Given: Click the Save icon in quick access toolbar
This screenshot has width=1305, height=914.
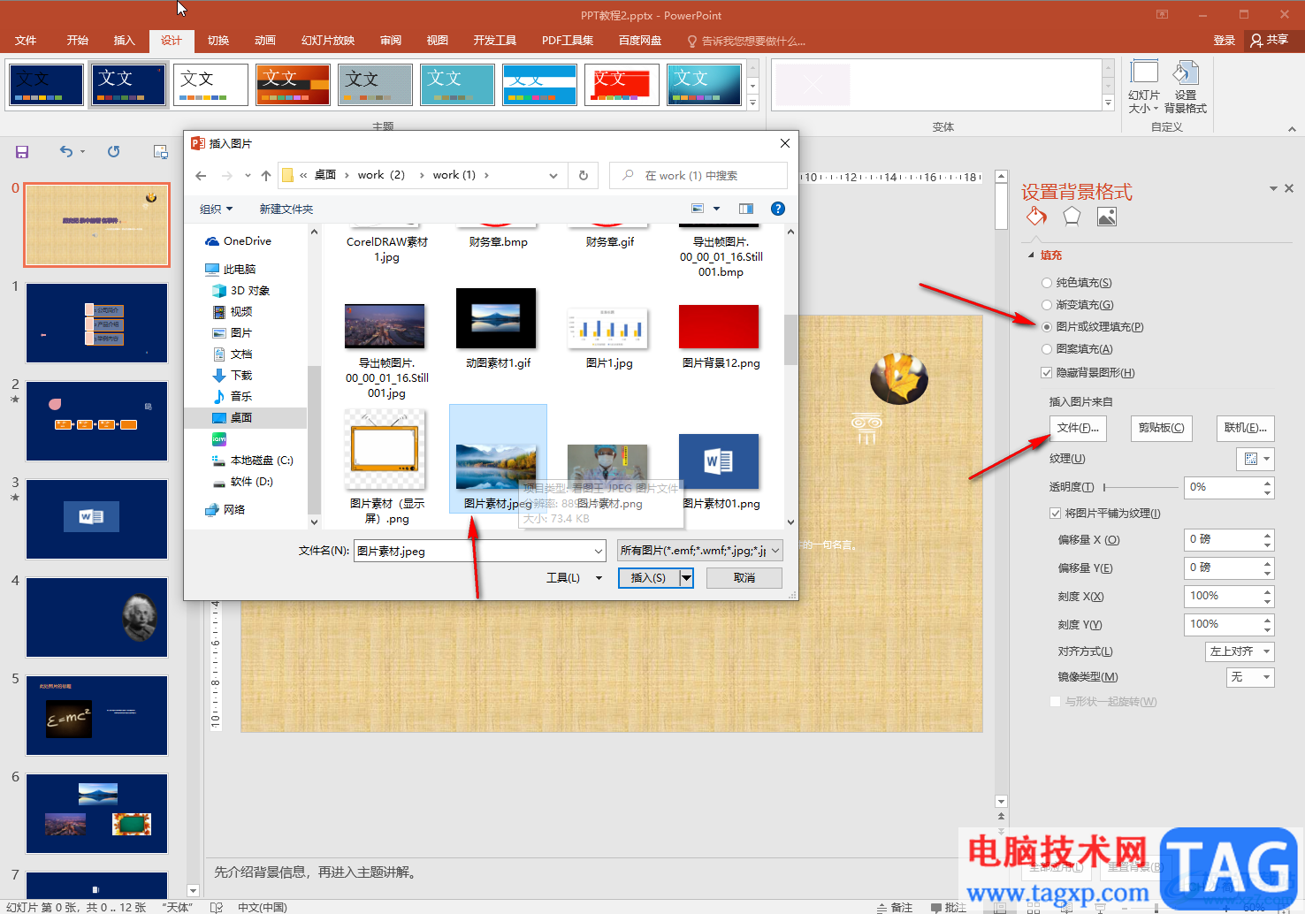Looking at the screenshot, I should point(22,152).
